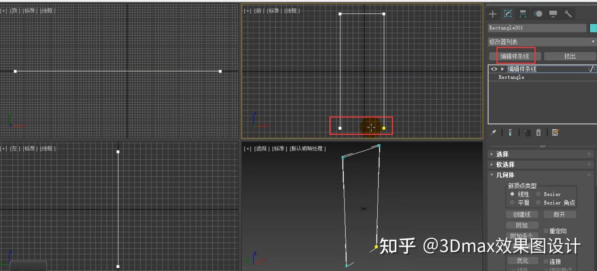Image resolution: width=597 pixels, height=271 pixels.
Task: Click the object color swatch beside Rectangle001
Action: tap(592, 28)
